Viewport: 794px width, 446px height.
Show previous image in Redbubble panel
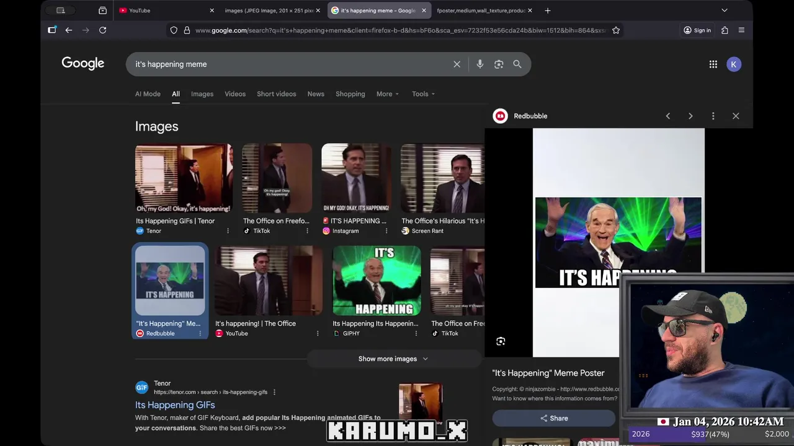668,116
